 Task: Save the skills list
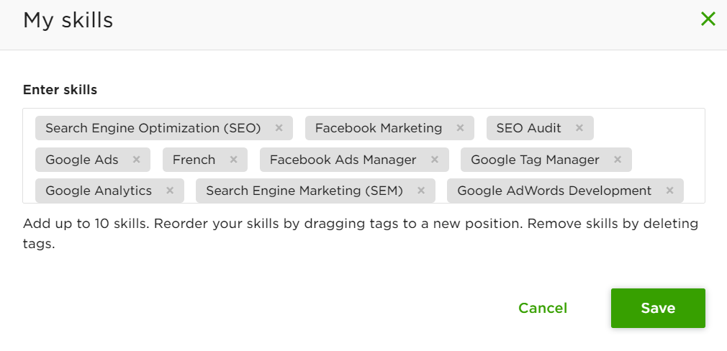point(658,308)
